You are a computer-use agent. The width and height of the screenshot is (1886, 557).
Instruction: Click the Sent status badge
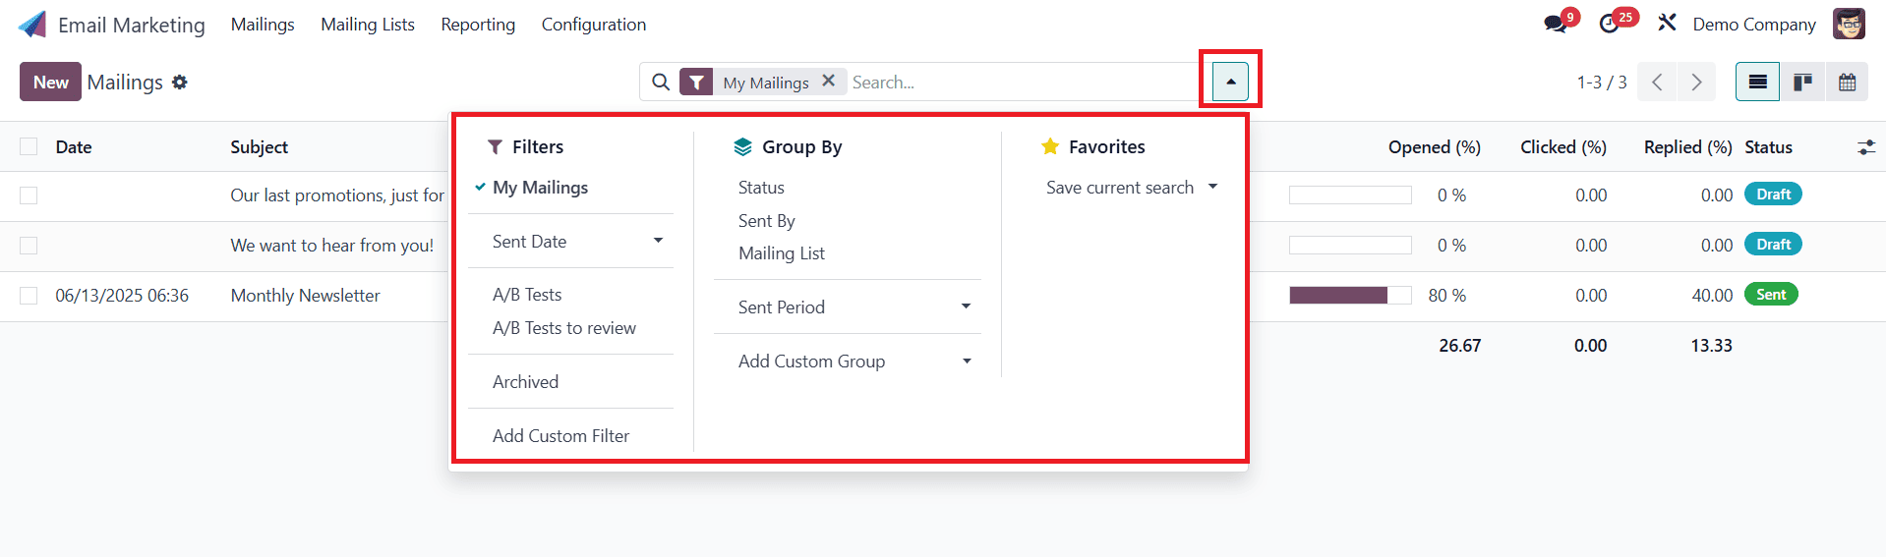(x=1771, y=294)
